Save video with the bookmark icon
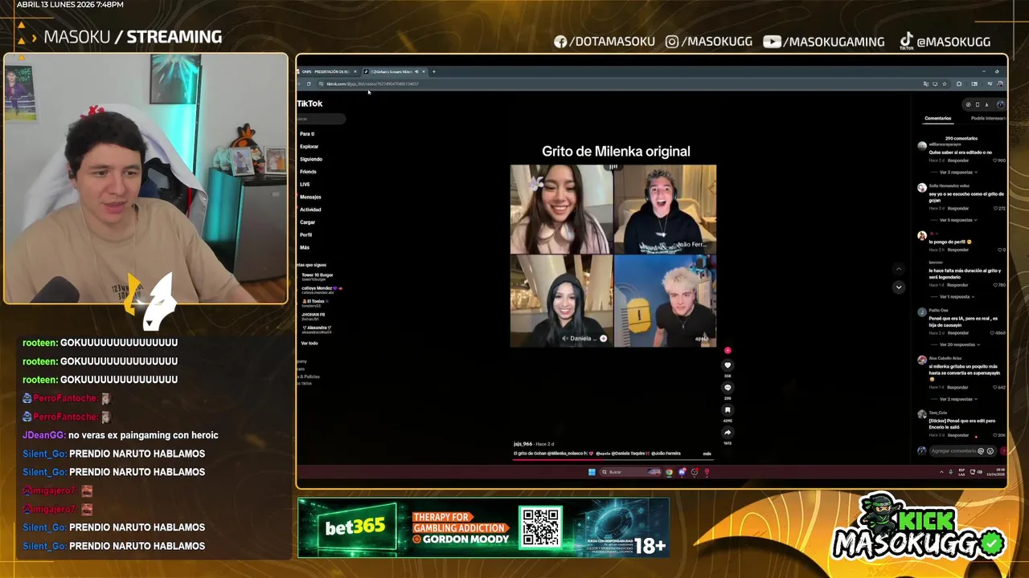This screenshot has width=1029, height=578. pyautogui.click(x=728, y=410)
